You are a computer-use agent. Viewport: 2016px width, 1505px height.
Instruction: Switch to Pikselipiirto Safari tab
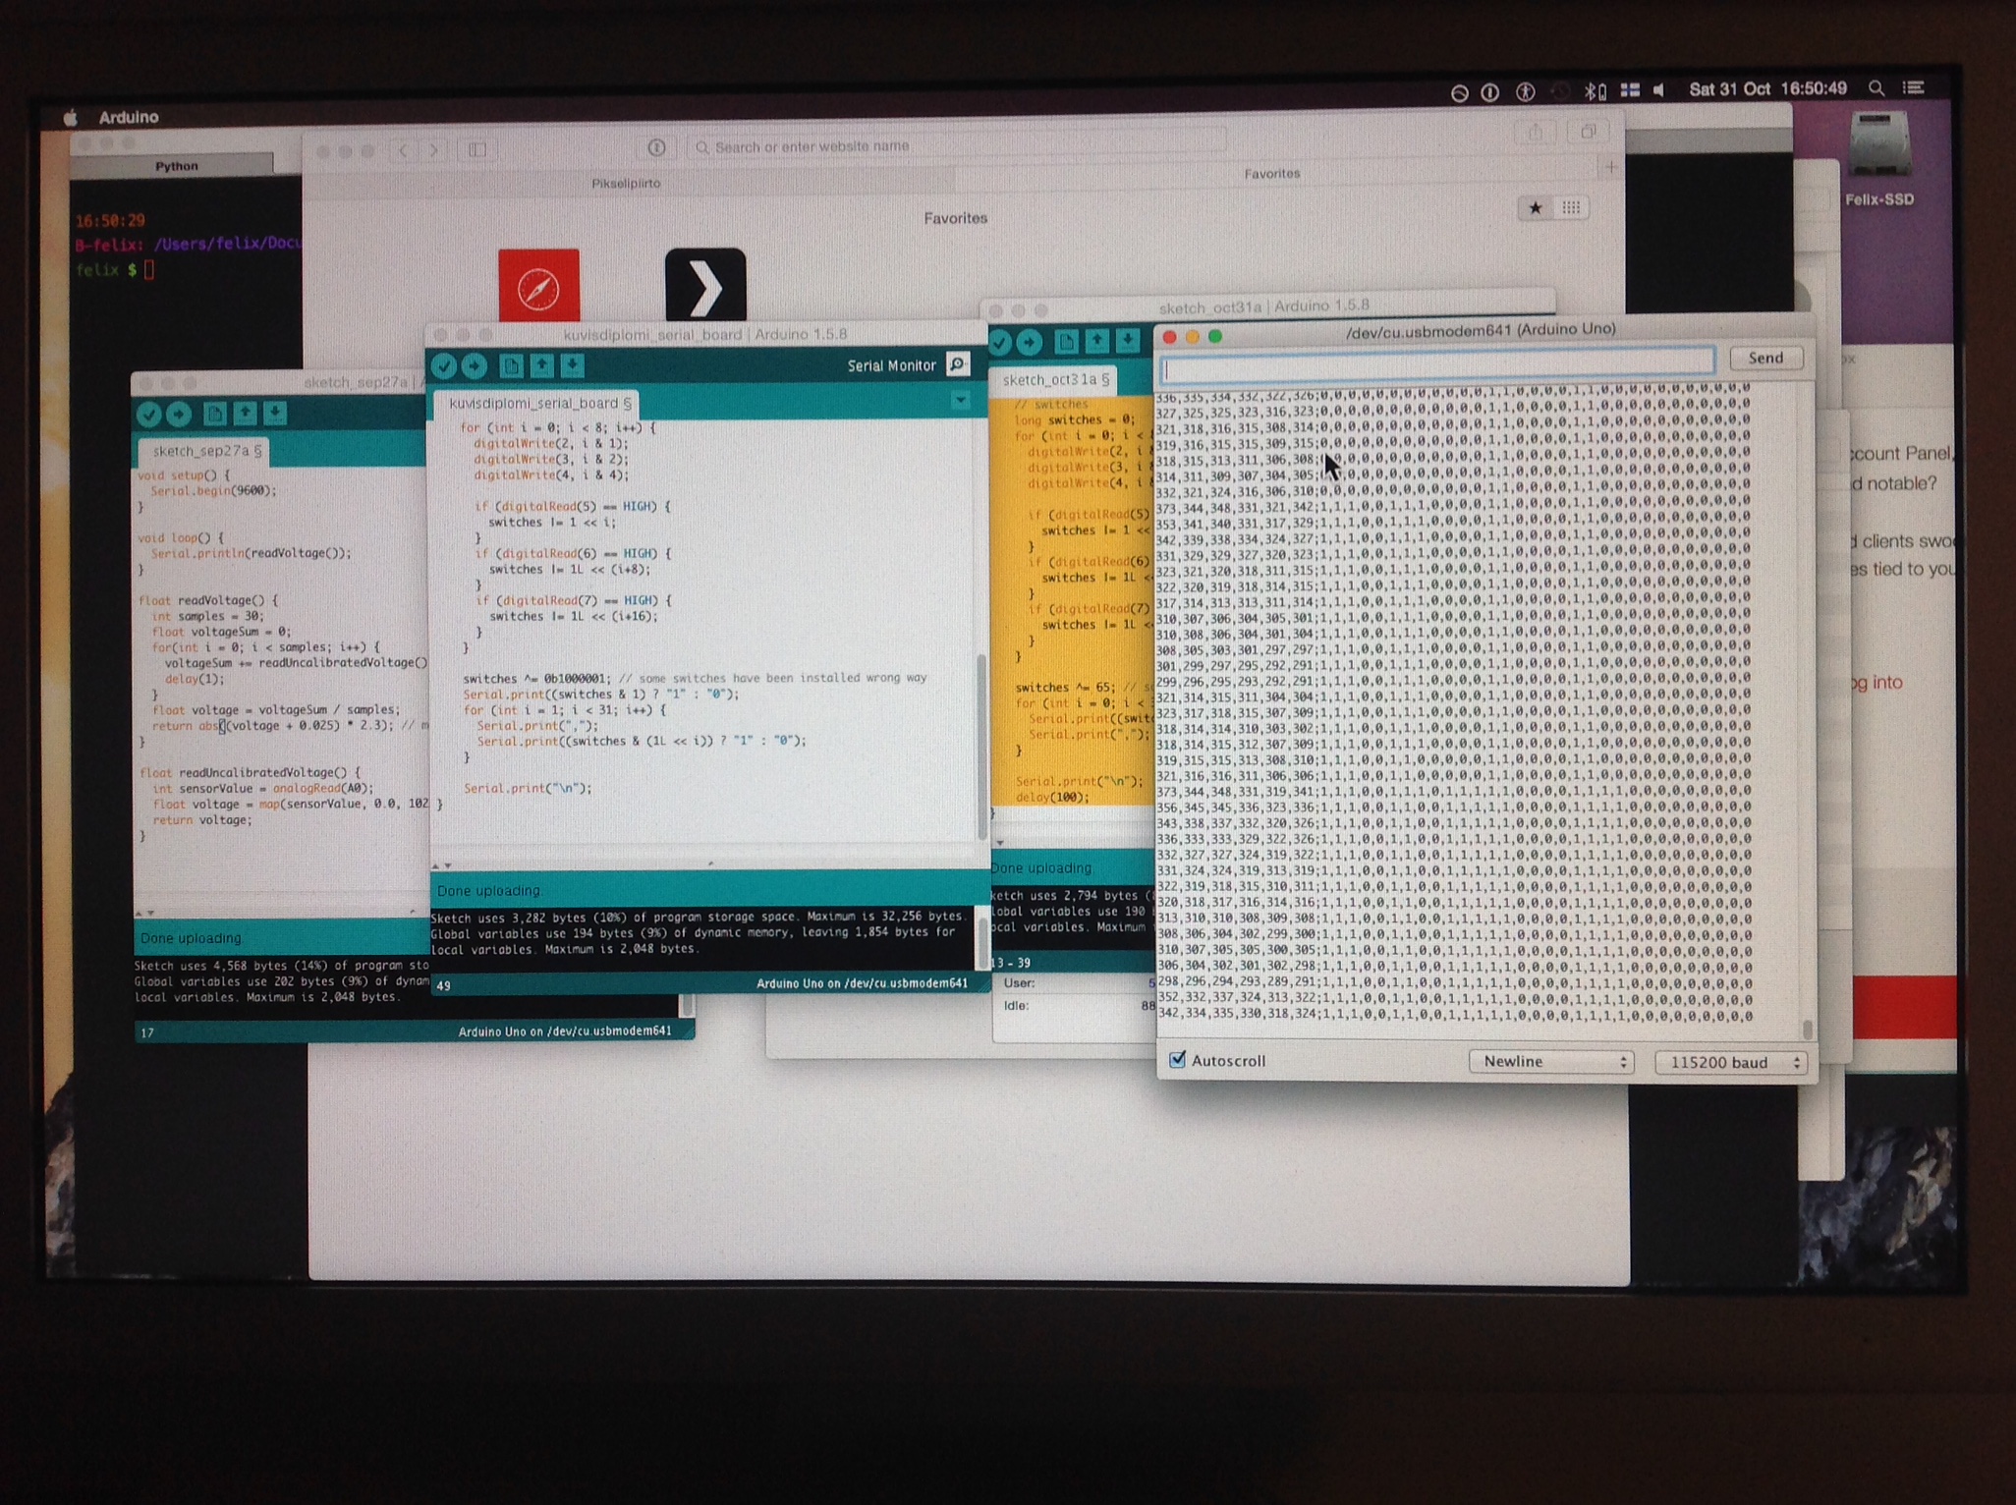(x=626, y=184)
